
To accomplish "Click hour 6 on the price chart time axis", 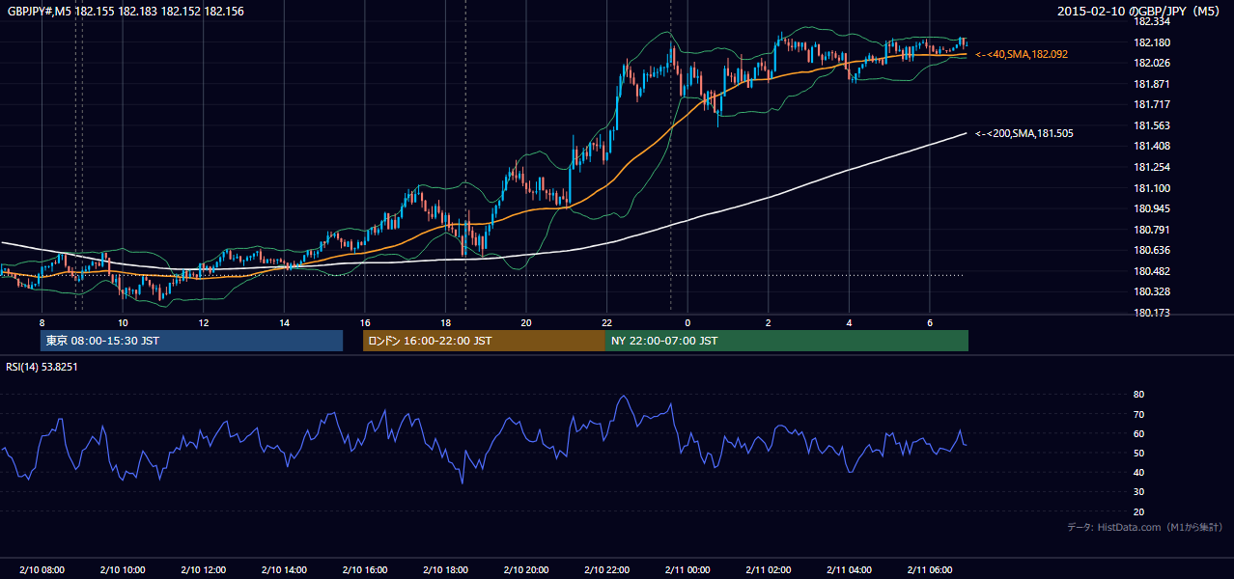I will point(929,321).
